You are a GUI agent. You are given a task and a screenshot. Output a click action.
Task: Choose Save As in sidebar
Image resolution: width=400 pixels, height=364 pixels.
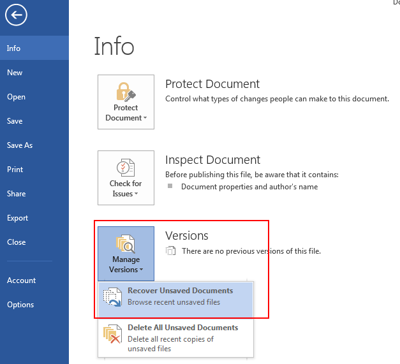coord(34,145)
